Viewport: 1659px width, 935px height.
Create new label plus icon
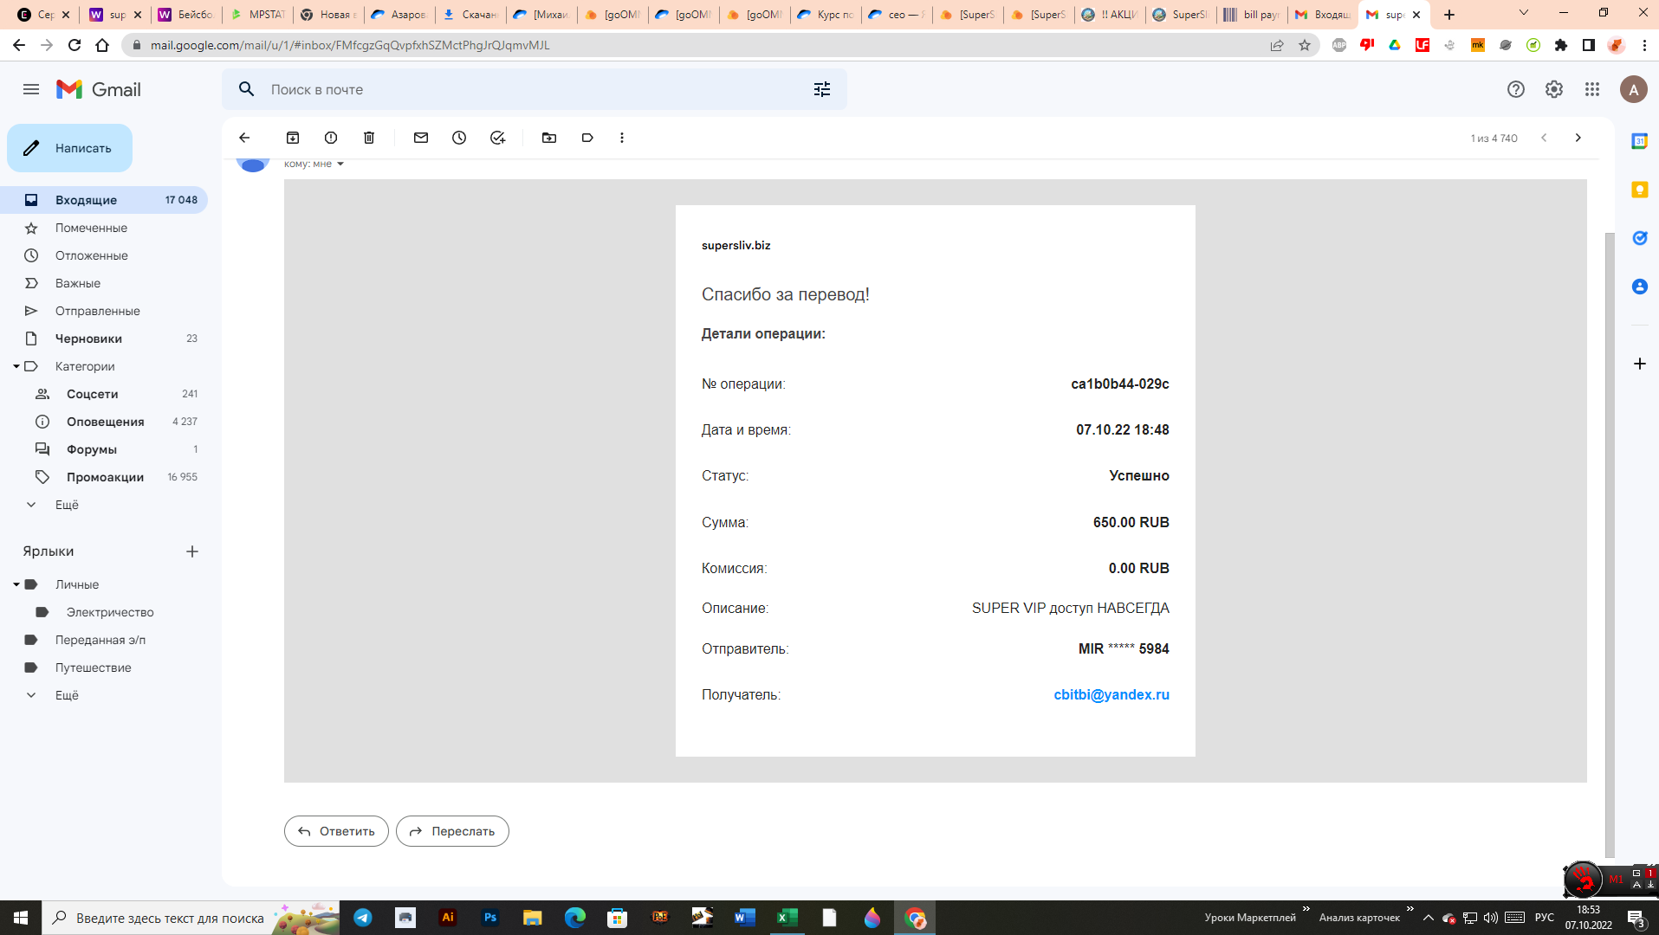pyautogui.click(x=192, y=551)
